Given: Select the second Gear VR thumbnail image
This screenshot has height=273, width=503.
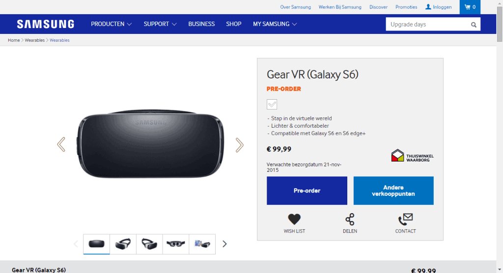Looking at the screenshot, I should click(123, 244).
